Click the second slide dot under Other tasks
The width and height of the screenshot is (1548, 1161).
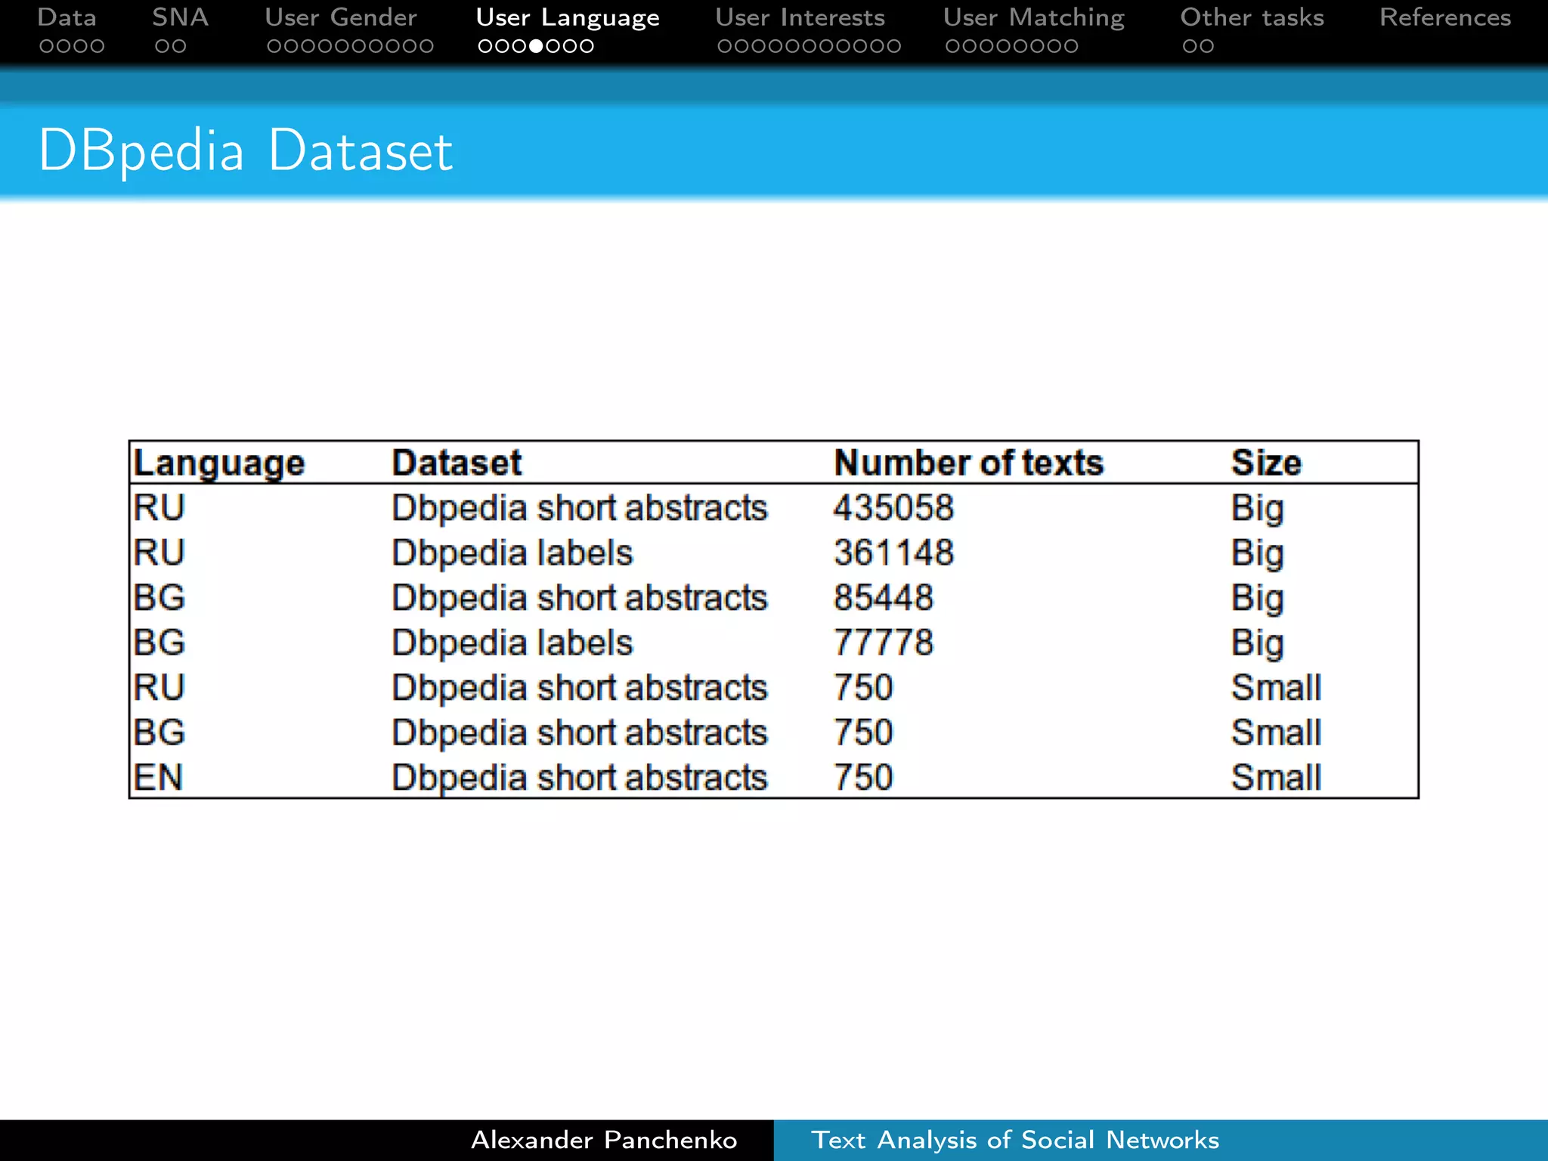(1207, 46)
